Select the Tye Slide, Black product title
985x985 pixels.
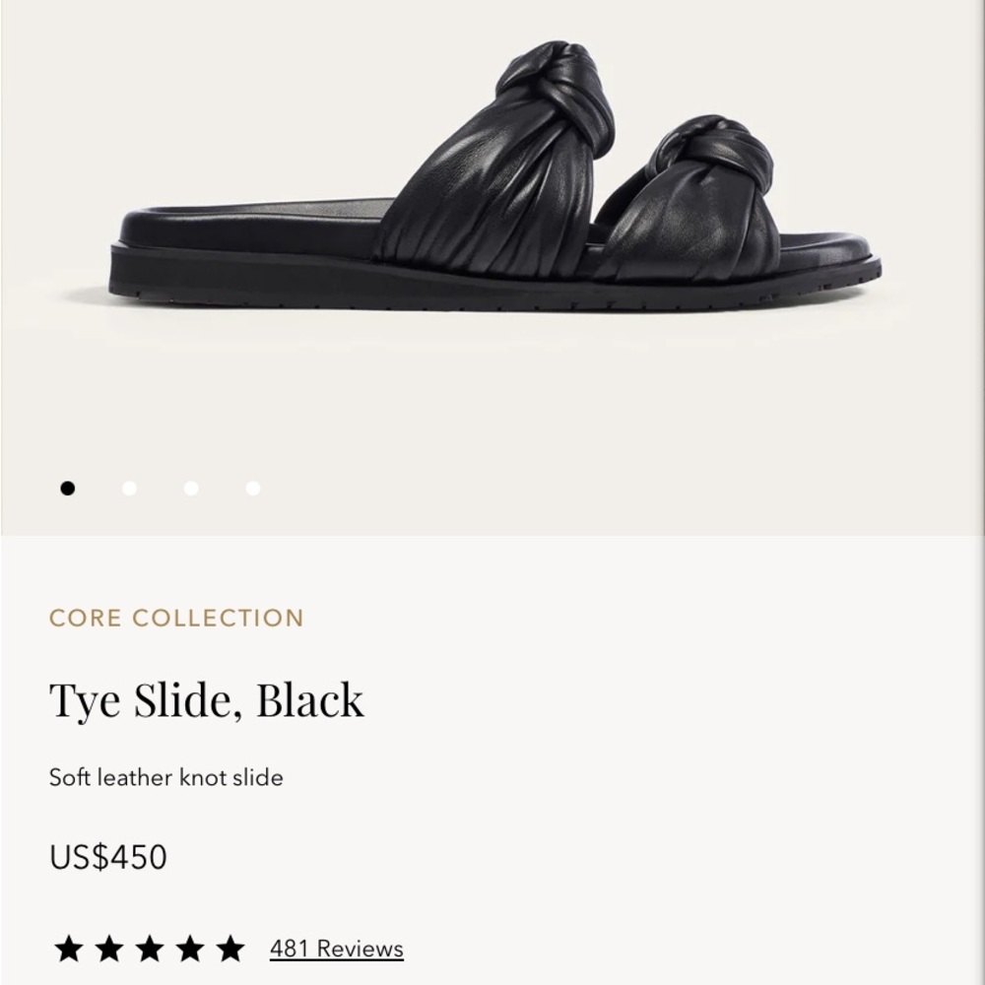point(207,701)
